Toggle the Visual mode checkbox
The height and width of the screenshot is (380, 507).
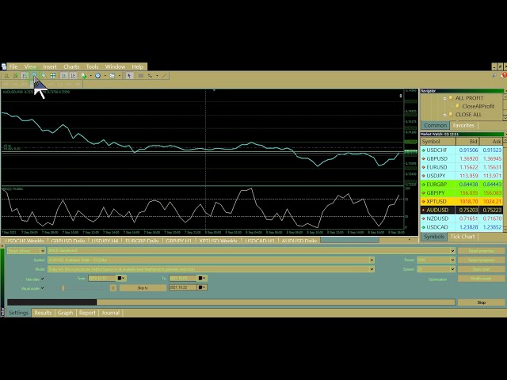[x=43, y=288]
